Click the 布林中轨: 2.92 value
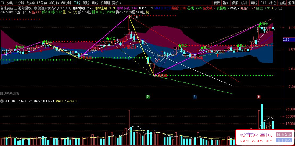The width and height of the screenshot is (295, 146). pyautogui.click(x=83, y=8)
